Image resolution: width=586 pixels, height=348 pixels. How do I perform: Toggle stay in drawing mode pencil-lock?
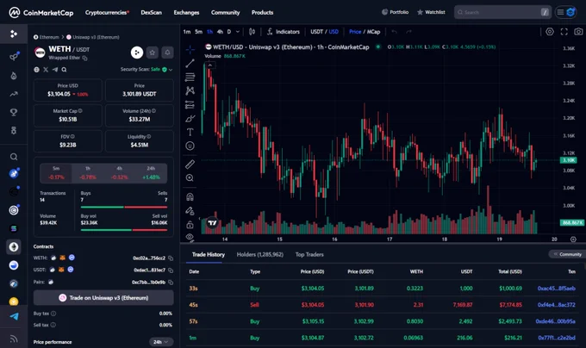tap(190, 211)
